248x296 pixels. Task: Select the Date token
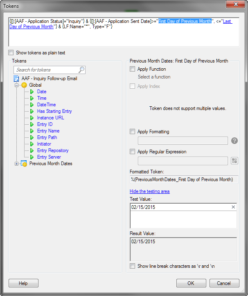[42, 92]
